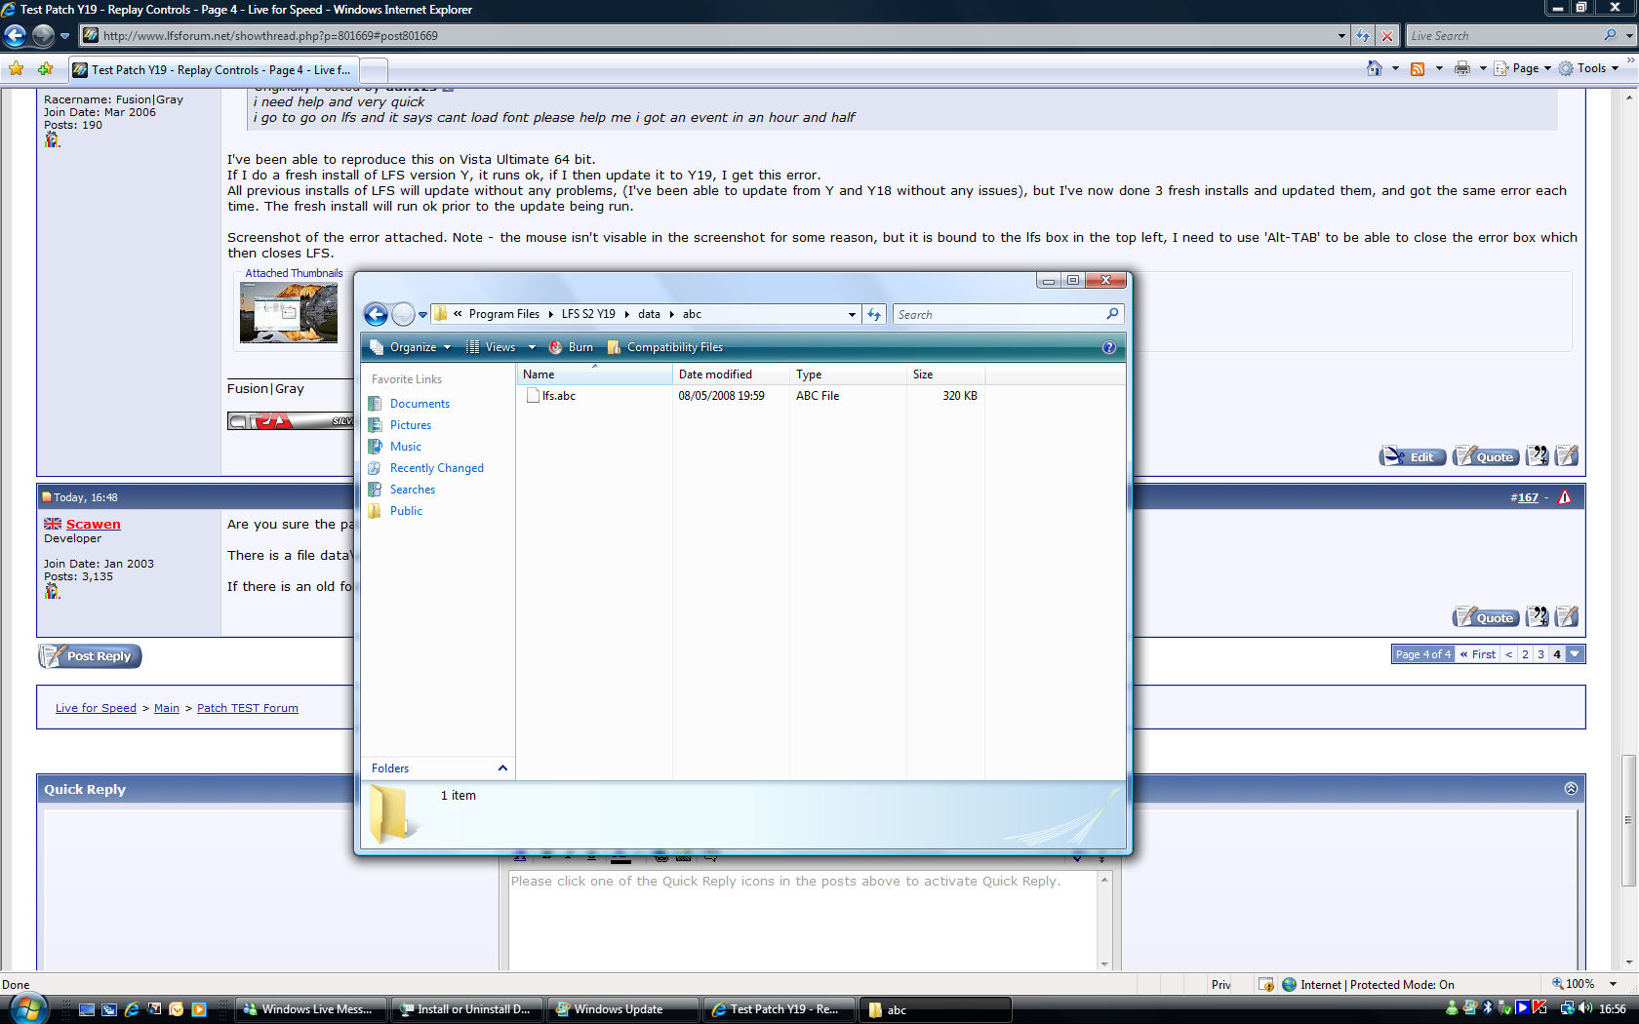The width and height of the screenshot is (1639, 1024).
Task: Collapse the Quick Reply section
Action: coord(1571,788)
